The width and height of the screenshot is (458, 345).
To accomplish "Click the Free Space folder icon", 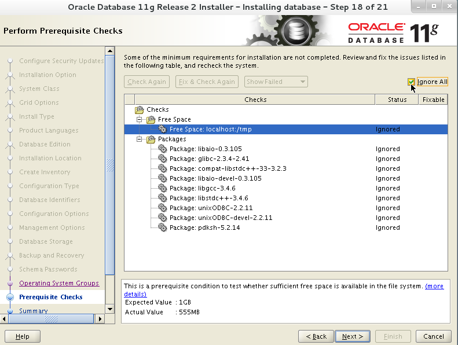I will click(151, 119).
